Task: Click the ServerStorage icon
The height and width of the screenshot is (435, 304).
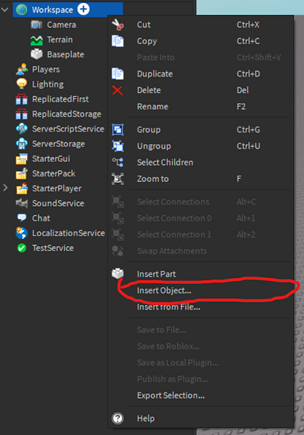Action: pos(22,144)
